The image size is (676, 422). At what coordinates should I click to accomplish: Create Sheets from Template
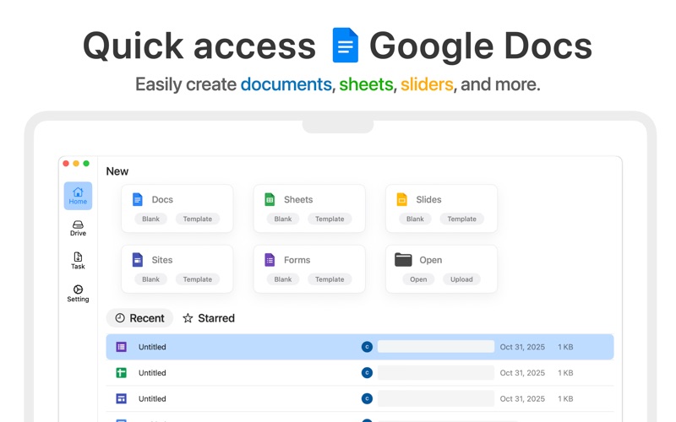pyautogui.click(x=330, y=219)
